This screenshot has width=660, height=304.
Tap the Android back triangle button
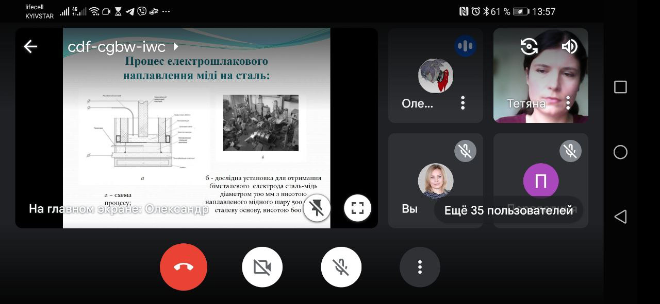click(620, 217)
